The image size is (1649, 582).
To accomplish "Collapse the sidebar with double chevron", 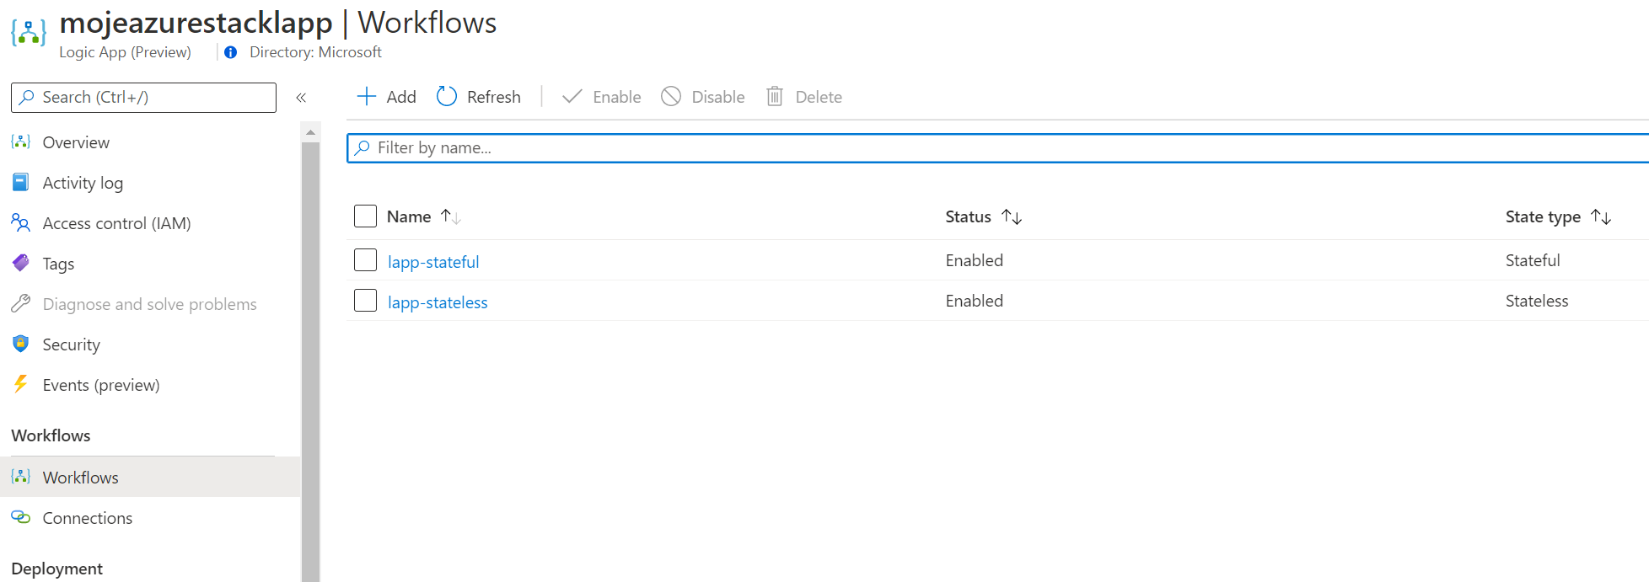I will 301,98.
